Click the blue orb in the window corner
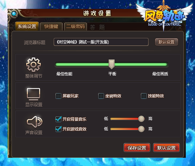The height and width of the screenshot is (166, 195). (14, 13)
